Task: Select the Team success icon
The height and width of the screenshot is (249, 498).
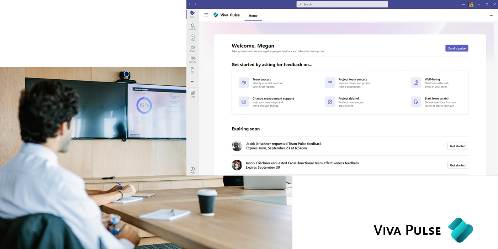Action: pyautogui.click(x=244, y=83)
